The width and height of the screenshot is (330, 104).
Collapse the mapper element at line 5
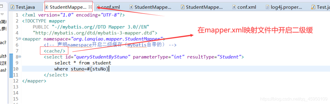(20, 39)
